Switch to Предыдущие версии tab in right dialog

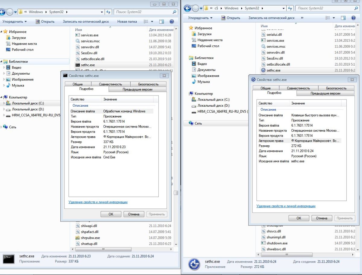[325, 93]
